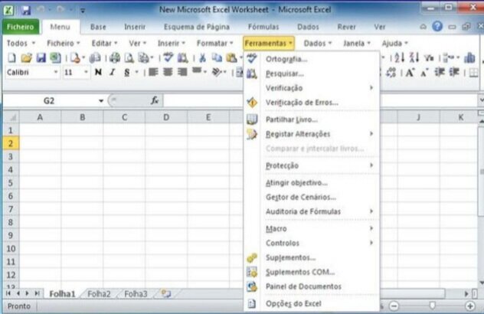Select the Folha2 sheet tab
This screenshot has width=484, height=314.
pyautogui.click(x=99, y=294)
